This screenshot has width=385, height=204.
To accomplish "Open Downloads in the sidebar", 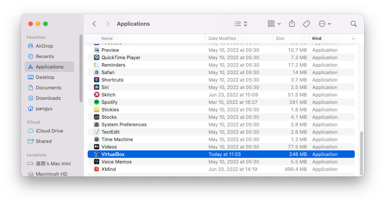I will [49, 98].
